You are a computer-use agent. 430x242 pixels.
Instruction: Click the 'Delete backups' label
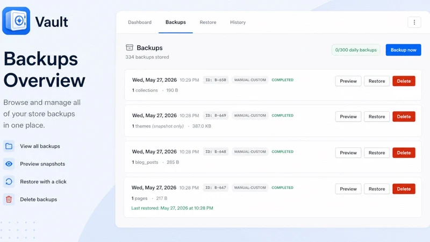point(38,200)
